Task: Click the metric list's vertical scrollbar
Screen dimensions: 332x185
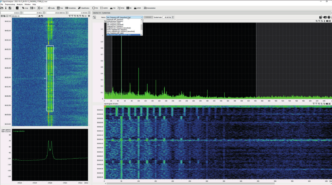Action: (x=142, y=27)
